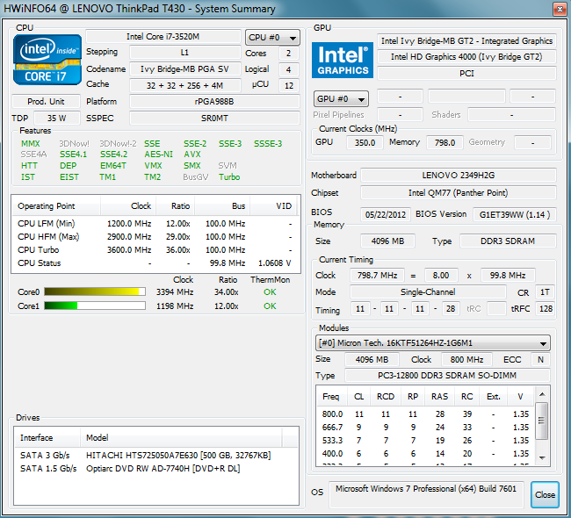Click the Intel Core i7 logo
Viewport: 571px width, 518px height.
[47, 60]
